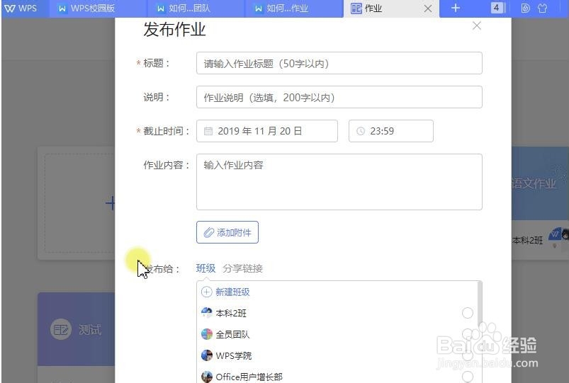Click the 本科2班 label under 语文作业 card
The height and width of the screenshot is (383, 569).
coord(528,240)
